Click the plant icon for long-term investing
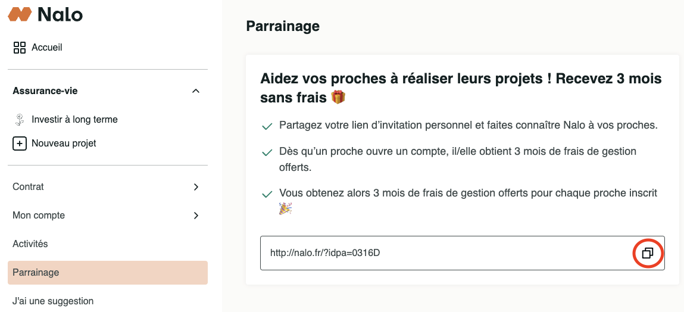 click(x=19, y=120)
